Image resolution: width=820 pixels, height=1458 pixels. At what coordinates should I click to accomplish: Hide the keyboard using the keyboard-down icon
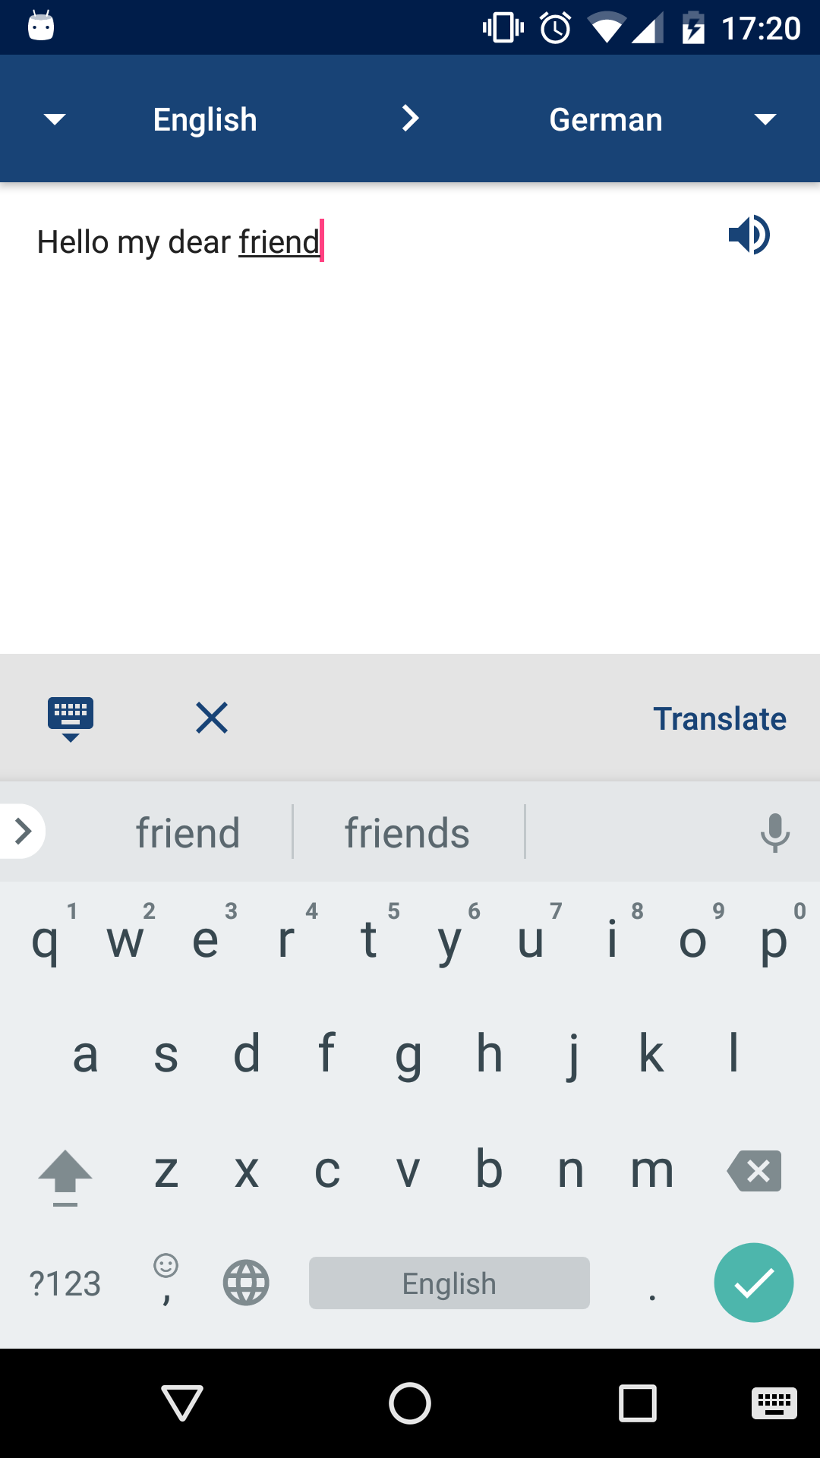coord(71,717)
